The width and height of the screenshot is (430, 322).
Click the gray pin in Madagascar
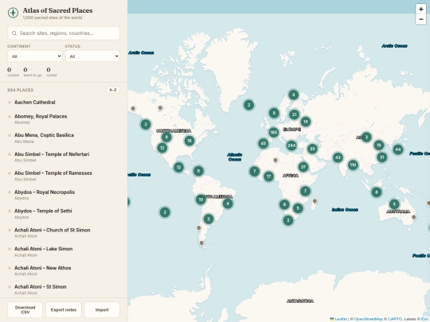tap(315, 201)
